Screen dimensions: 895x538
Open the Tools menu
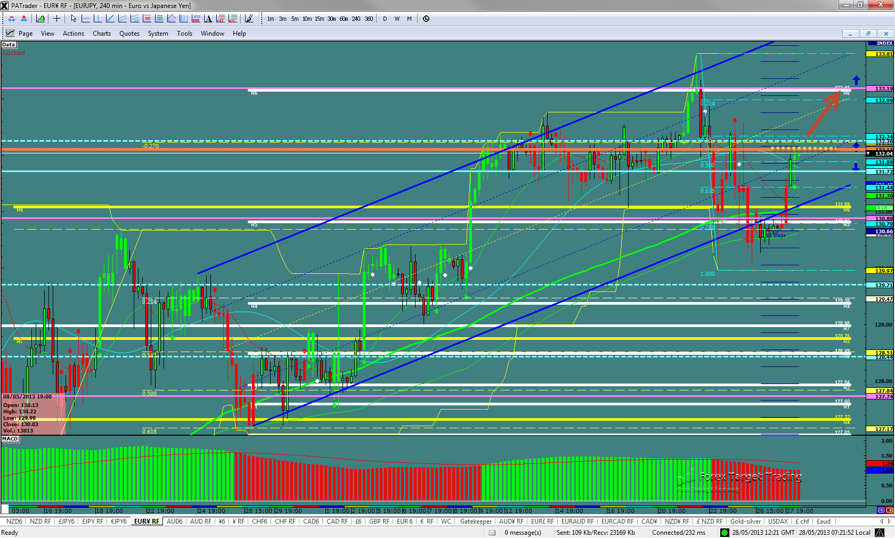185,34
